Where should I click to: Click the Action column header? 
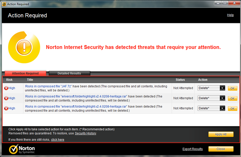click(x=203, y=80)
